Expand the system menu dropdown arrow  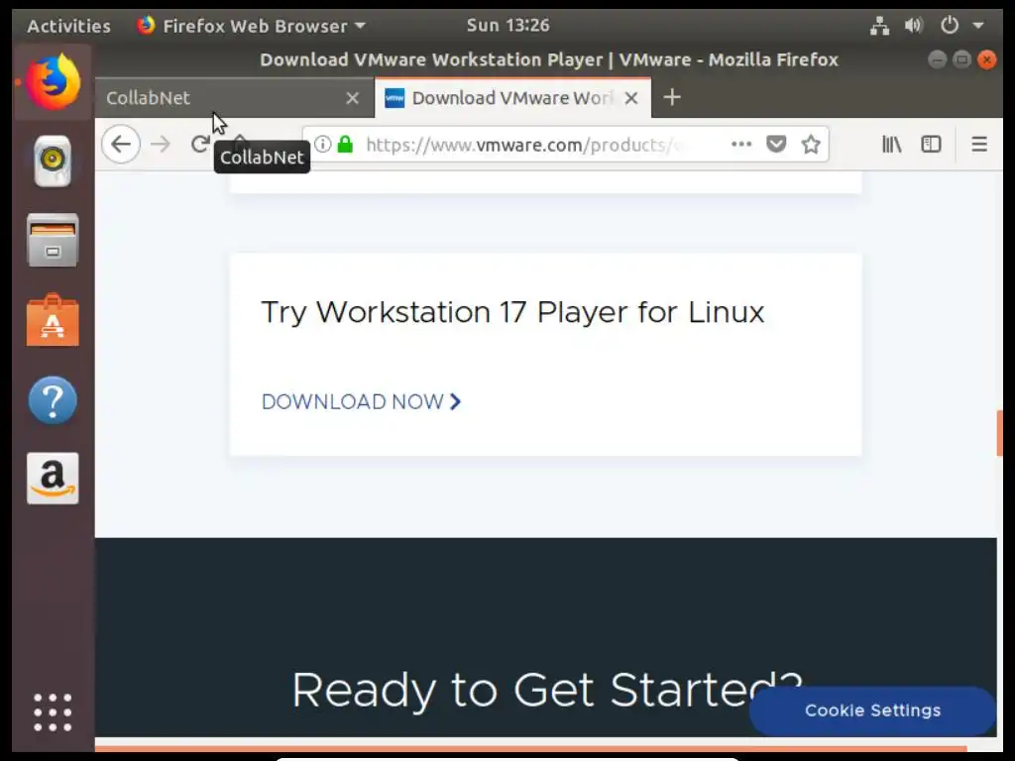tap(978, 26)
